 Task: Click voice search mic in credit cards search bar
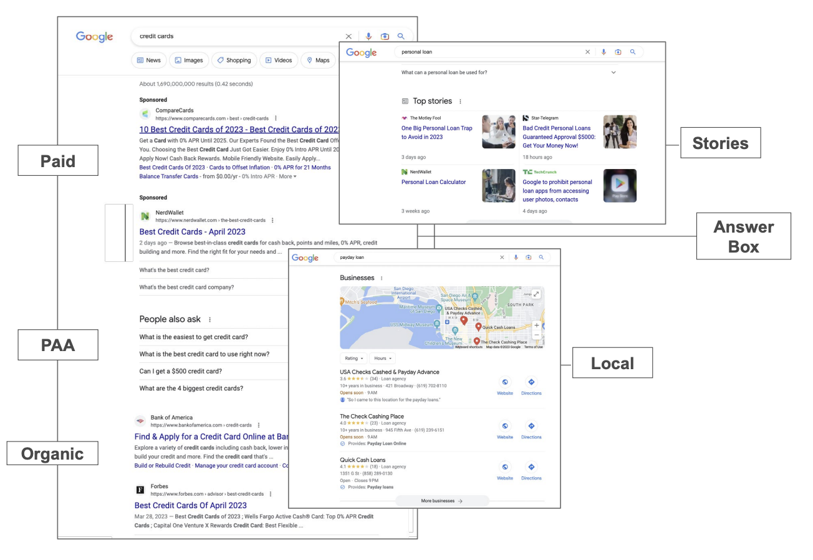click(368, 36)
